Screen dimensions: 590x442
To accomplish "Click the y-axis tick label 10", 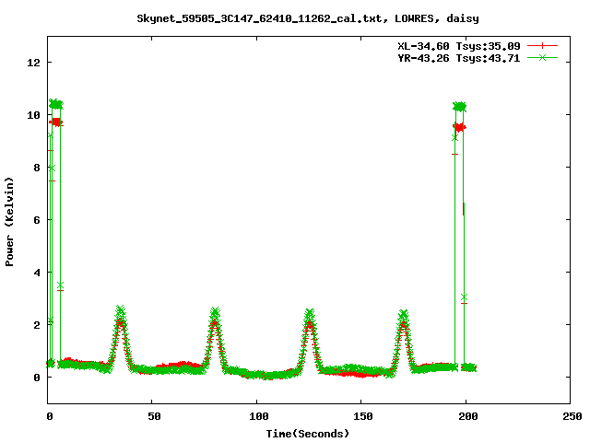I will tap(33, 115).
